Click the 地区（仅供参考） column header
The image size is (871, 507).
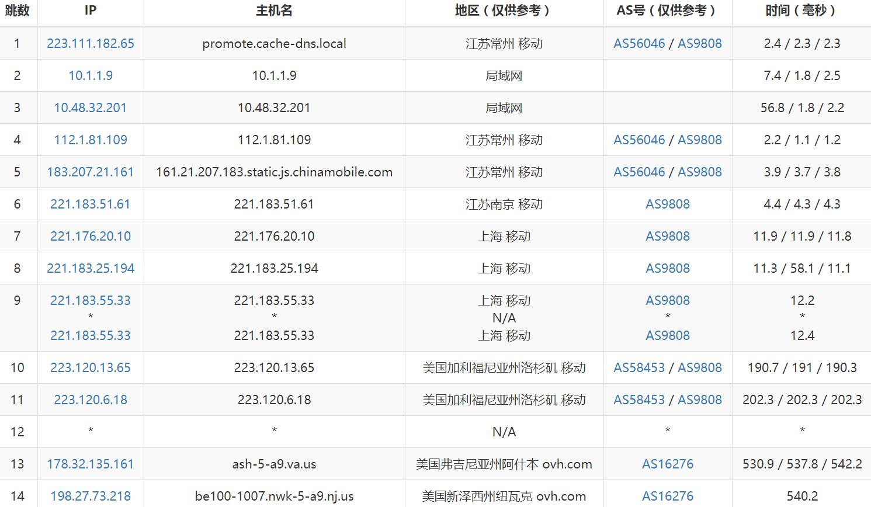click(x=504, y=11)
